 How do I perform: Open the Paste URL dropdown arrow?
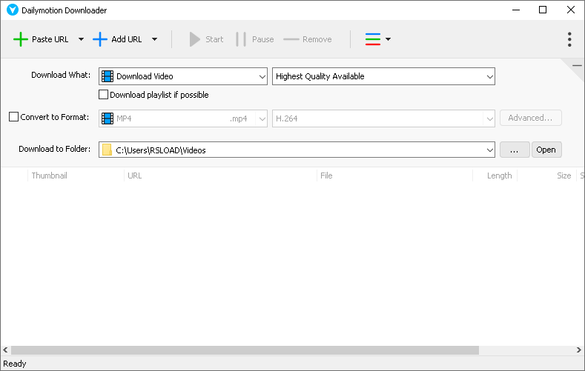coord(81,39)
